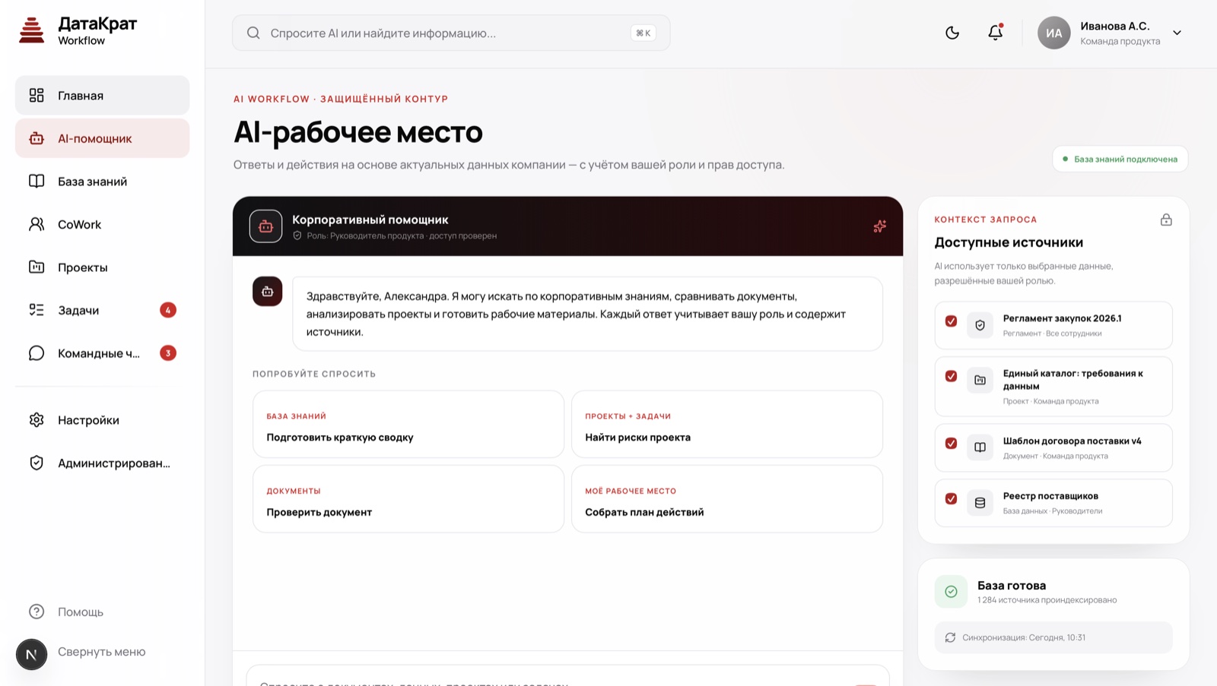Uncheck Регламент закупок 2026.1 source
The image size is (1217, 686).
pyautogui.click(x=951, y=321)
